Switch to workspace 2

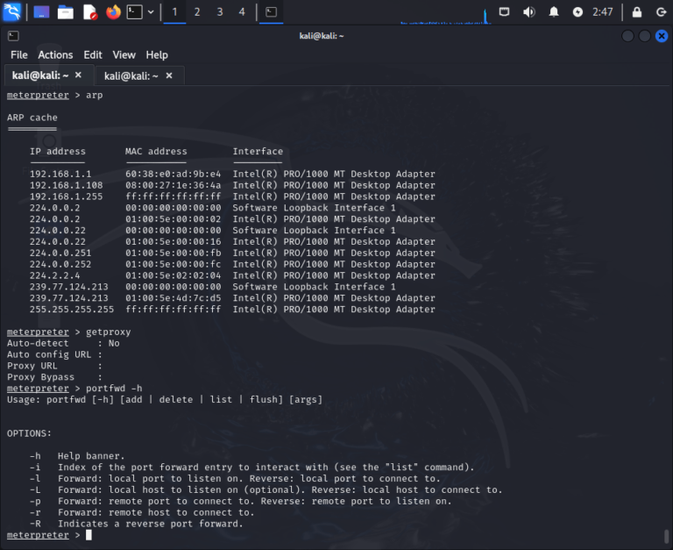point(197,12)
